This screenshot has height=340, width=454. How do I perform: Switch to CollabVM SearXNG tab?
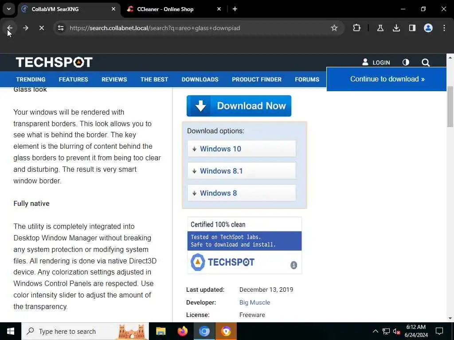click(x=70, y=9)
